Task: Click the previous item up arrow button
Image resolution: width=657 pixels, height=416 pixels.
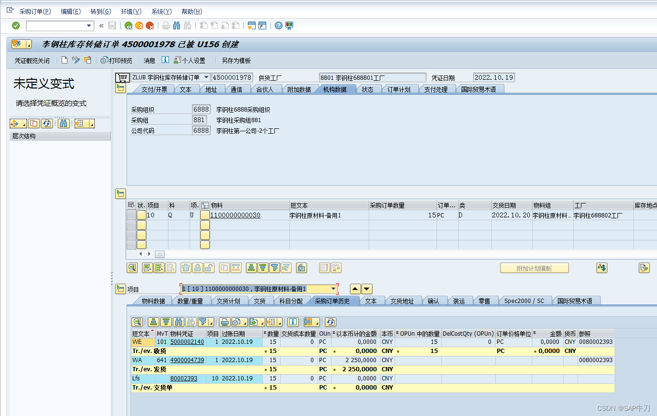Action: 355,289
